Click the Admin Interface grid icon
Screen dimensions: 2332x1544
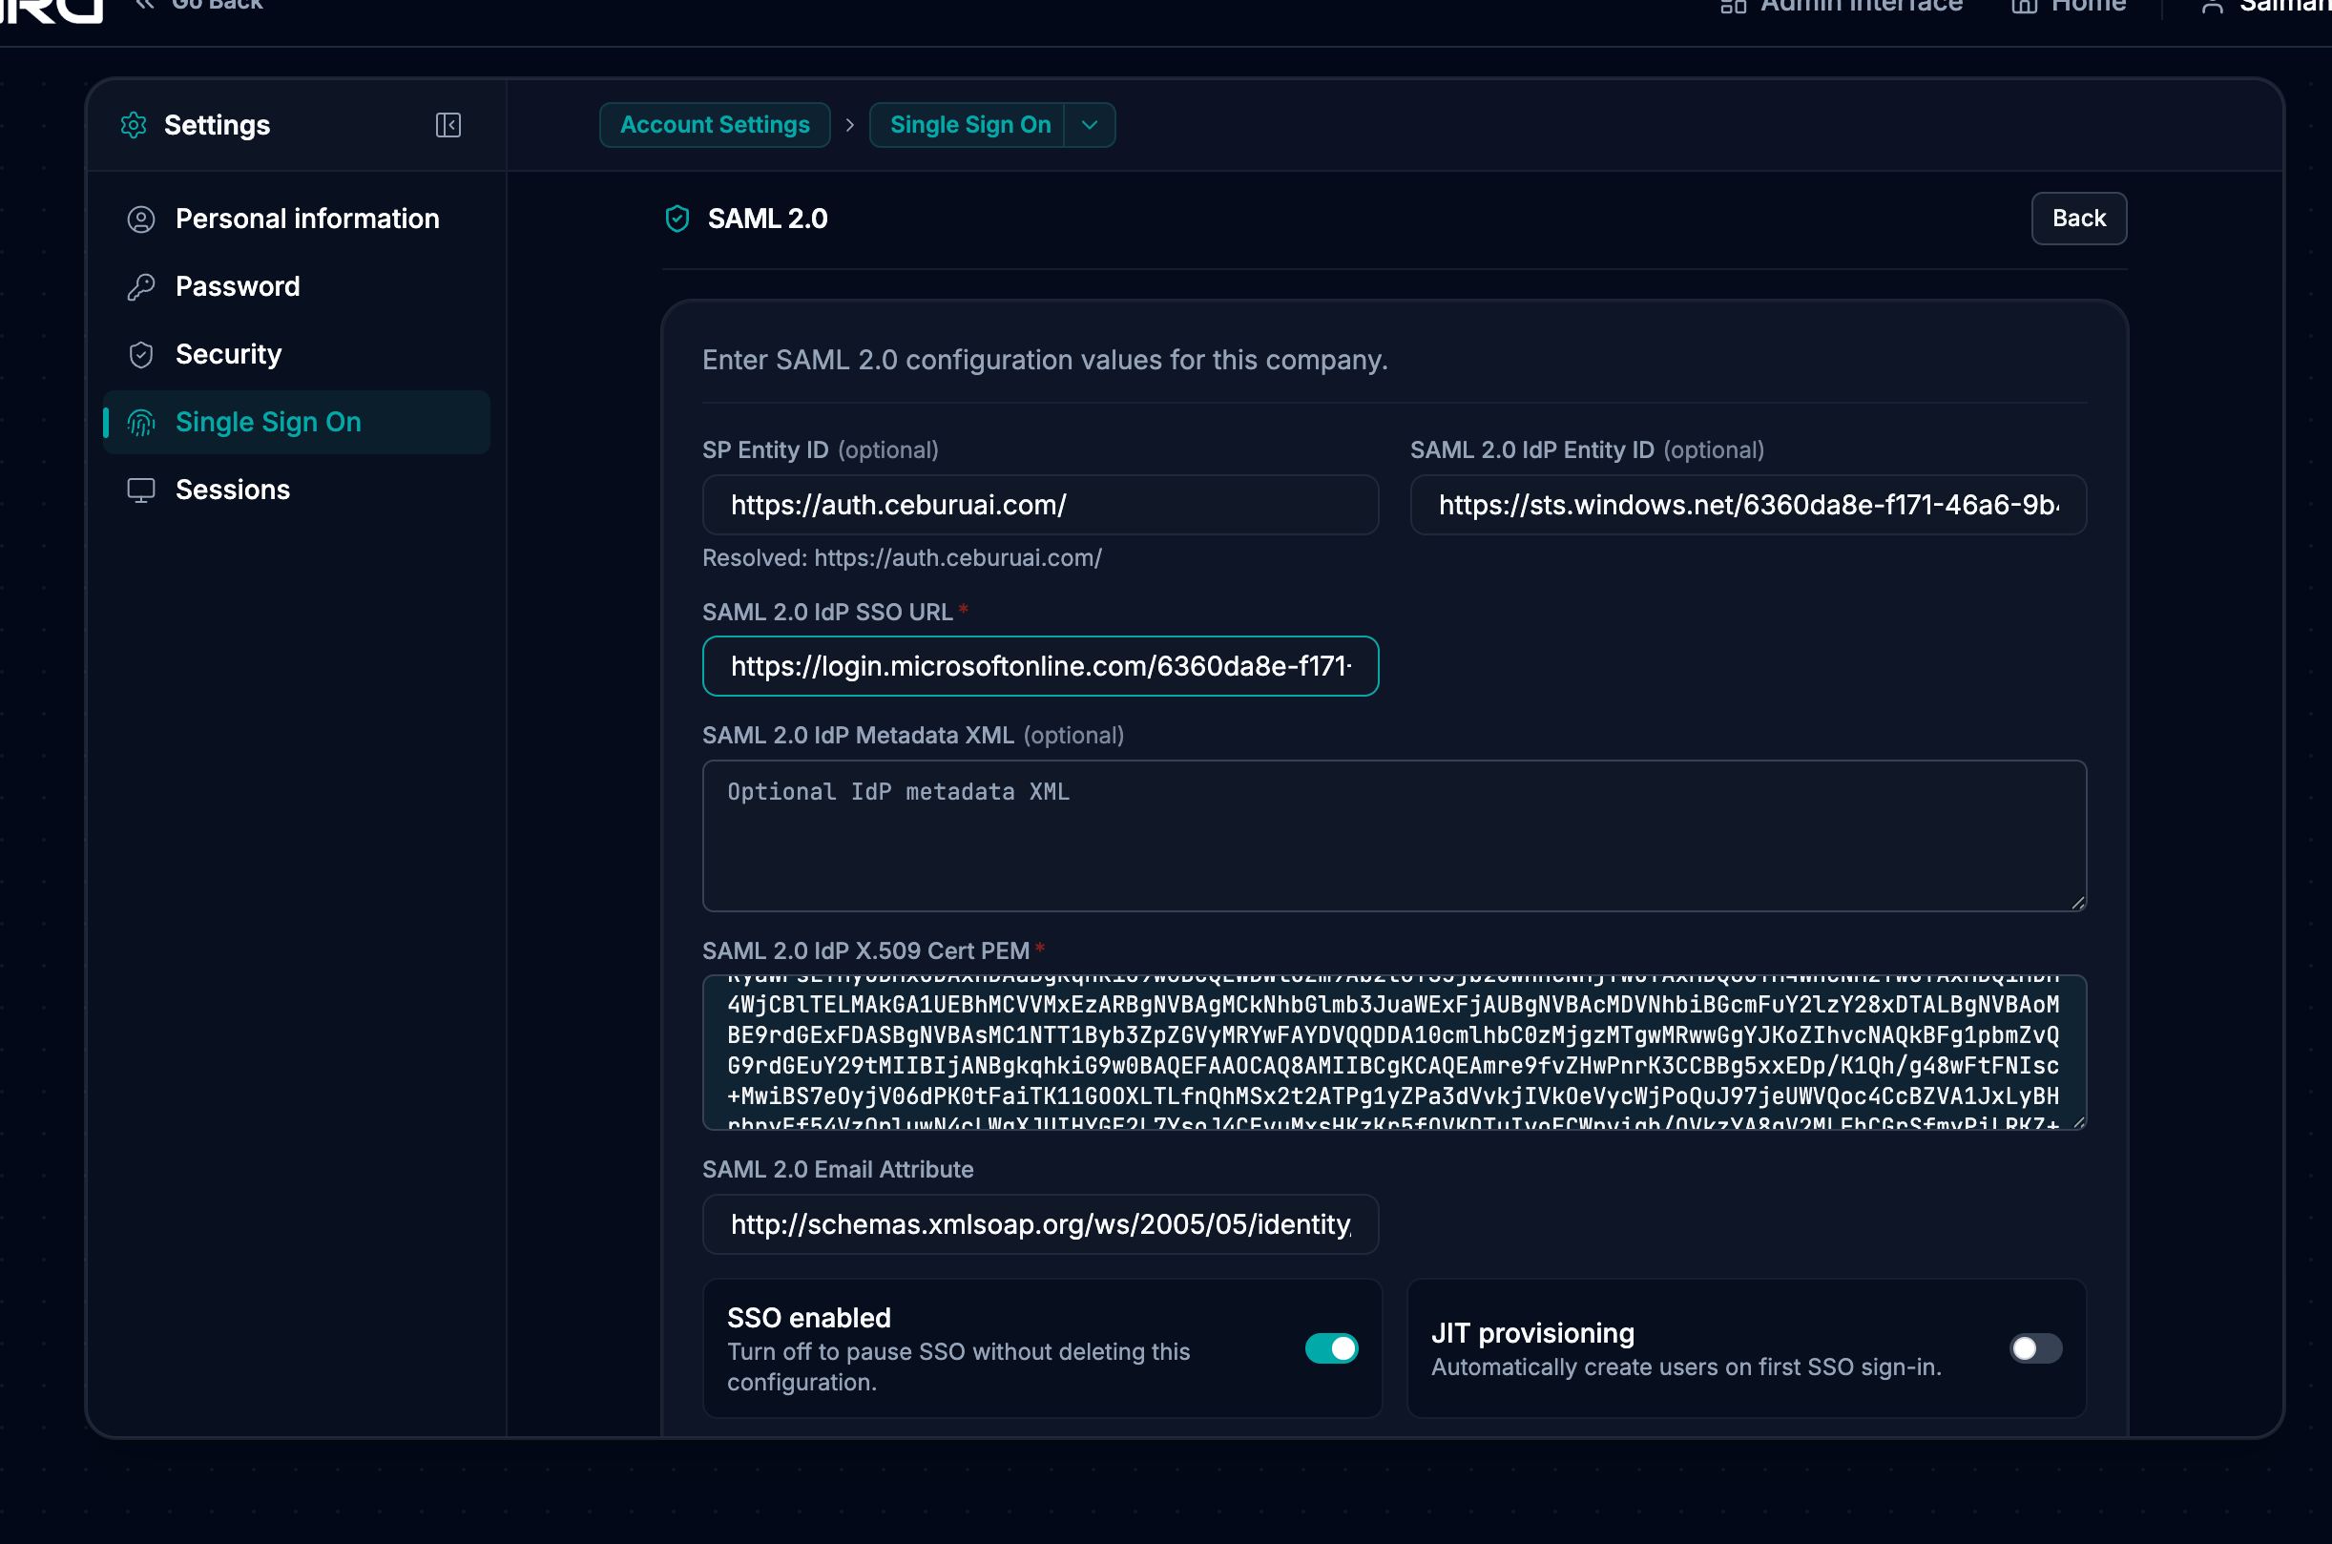pyautogui.click(x=1734, y=6)
